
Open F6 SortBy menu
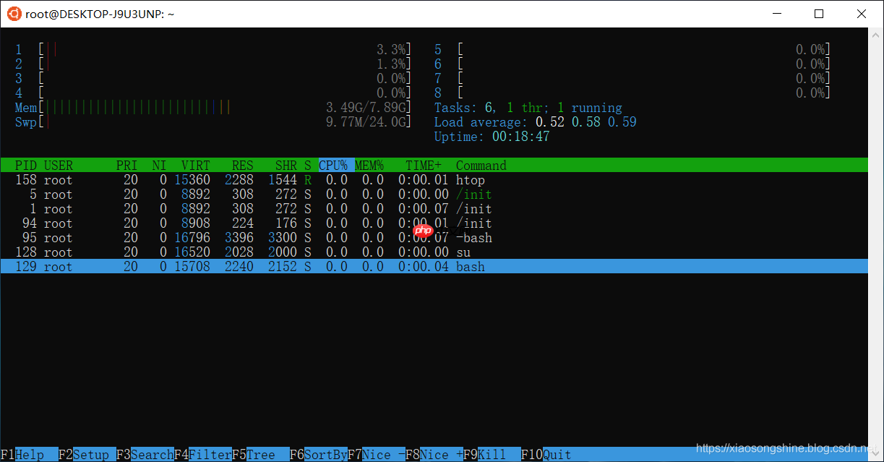click(319, 455)
